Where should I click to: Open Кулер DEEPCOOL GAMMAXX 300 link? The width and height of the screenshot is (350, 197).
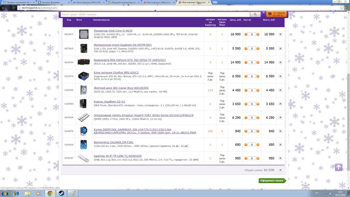point(145,131)
